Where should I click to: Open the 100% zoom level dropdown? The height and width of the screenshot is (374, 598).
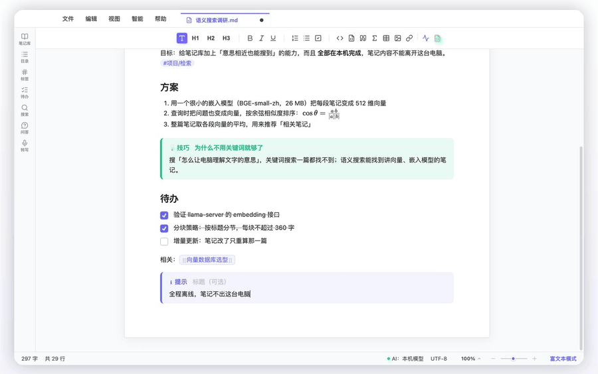click(470, 358)
